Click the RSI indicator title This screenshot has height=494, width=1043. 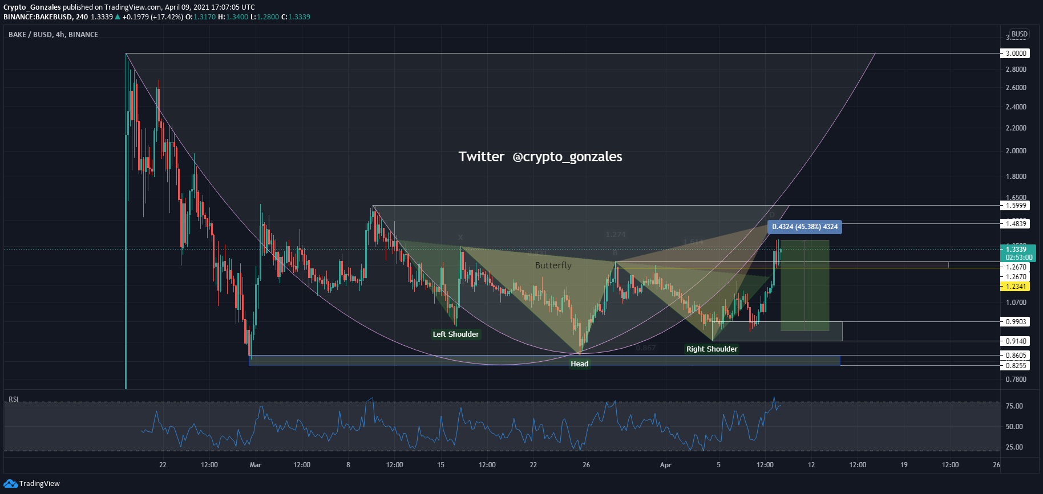point(14,399)
